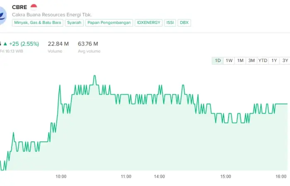The height and width of the screenshot is (186, 290).
Task: Click the green up-triangle price indicator
Action: (5, 44)
